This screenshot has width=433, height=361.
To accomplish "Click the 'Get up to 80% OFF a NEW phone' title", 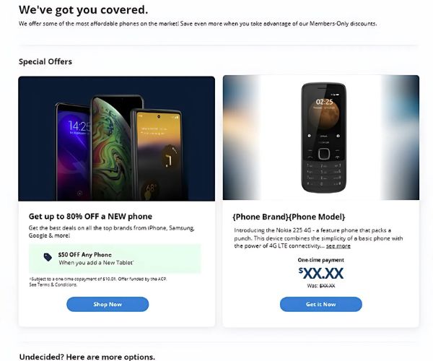I will coord(90,217).
